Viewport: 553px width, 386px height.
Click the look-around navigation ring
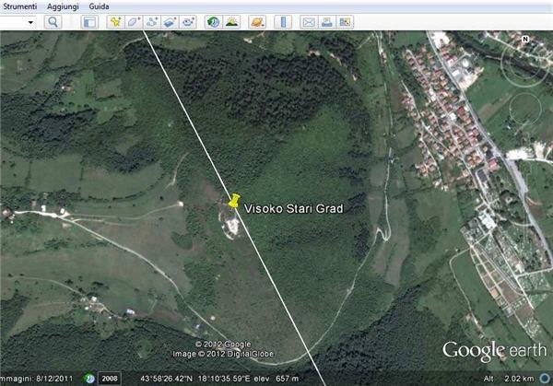pos(526,62)
